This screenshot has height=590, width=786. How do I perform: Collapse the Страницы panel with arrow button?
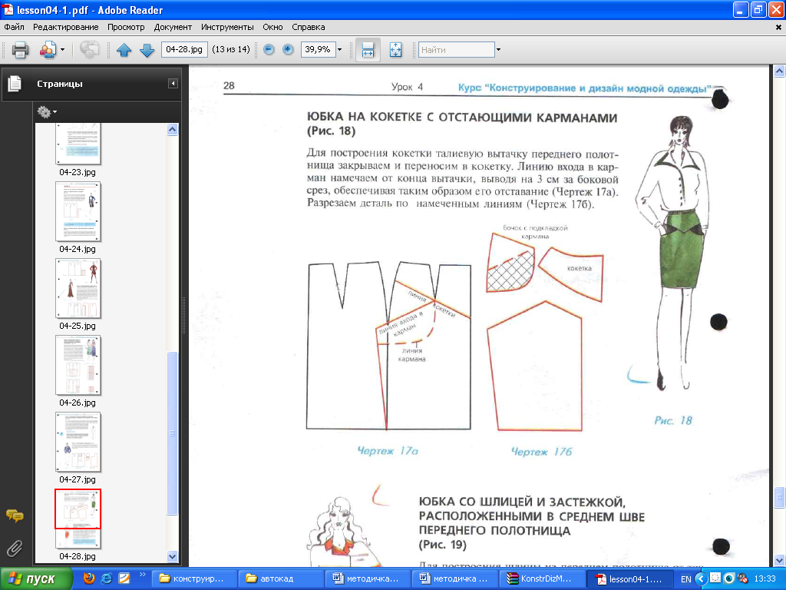[x=173, y=83]
